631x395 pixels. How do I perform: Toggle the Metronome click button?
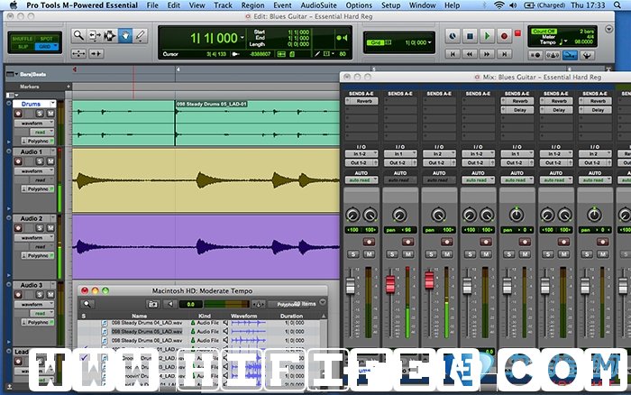(553, 55)
